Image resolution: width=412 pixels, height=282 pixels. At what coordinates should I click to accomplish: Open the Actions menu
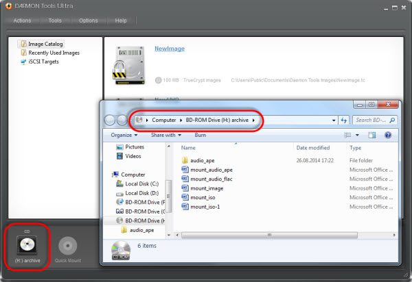tap(23, 21)
